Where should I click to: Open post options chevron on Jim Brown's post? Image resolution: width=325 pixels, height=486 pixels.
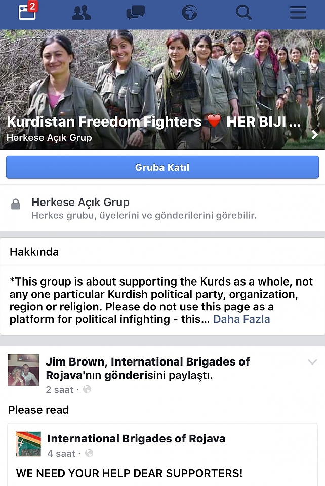(312, 362)
